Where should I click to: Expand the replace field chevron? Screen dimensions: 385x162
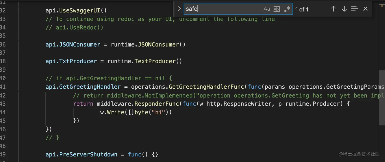click(179, 9)
